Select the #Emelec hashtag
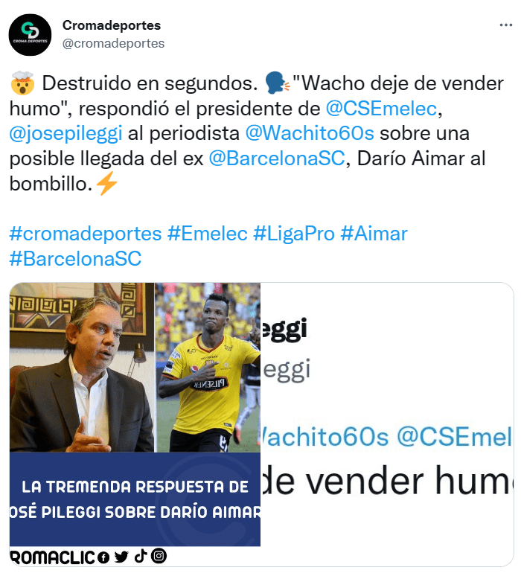The image size is (521, 576). (x=207, y=234)
